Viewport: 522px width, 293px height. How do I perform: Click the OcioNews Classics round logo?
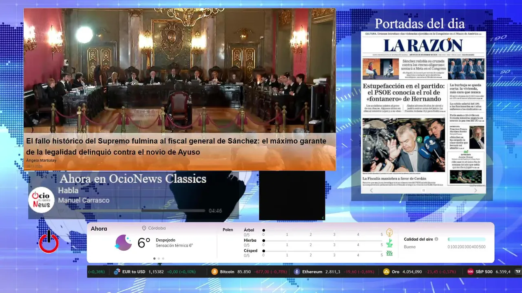42,200
